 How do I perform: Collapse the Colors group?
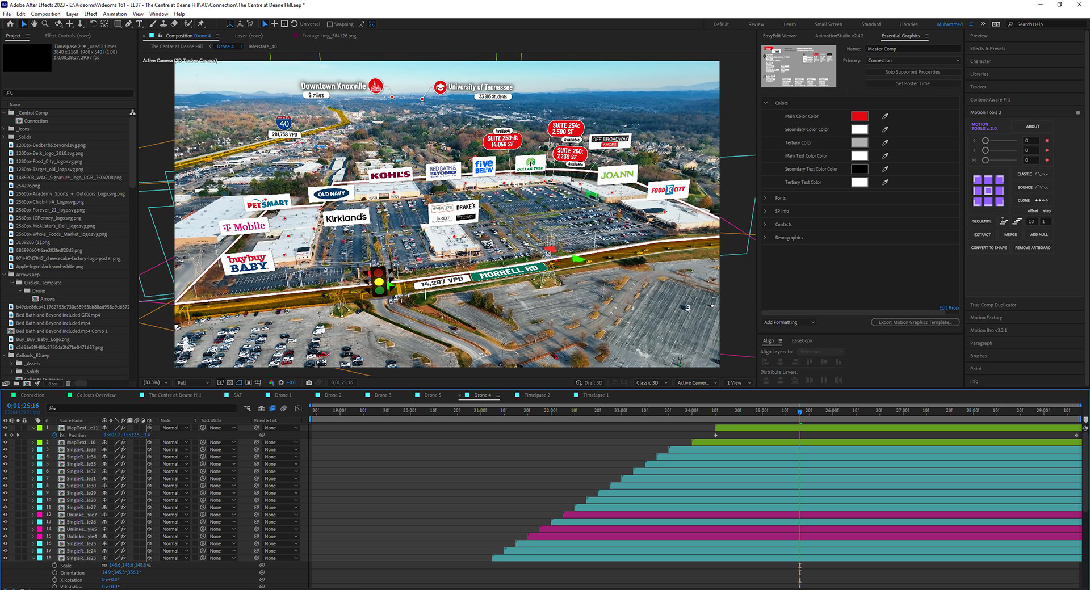[765, 103]
